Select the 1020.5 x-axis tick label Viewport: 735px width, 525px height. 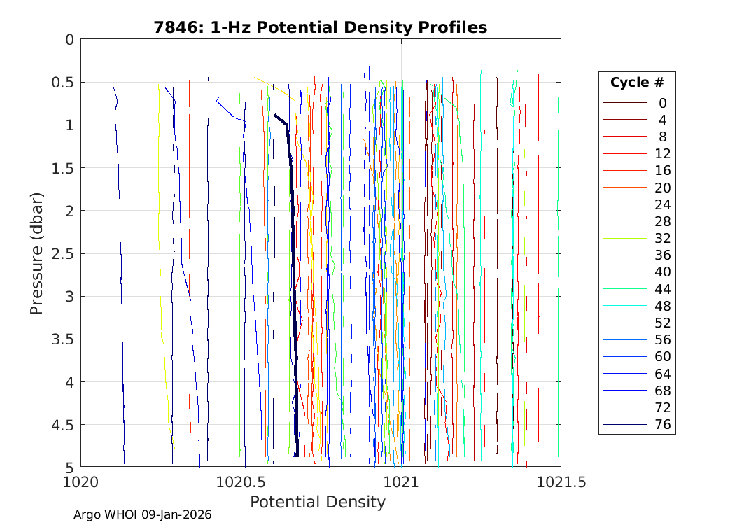click(x=241, y=482)
